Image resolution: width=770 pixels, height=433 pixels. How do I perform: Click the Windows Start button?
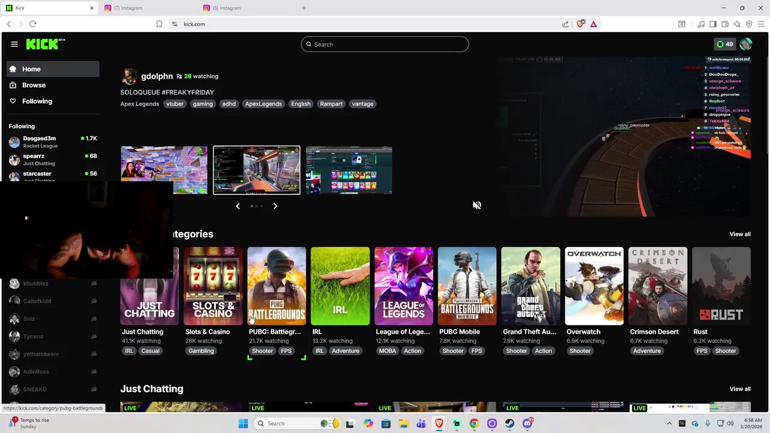(243, 423)
